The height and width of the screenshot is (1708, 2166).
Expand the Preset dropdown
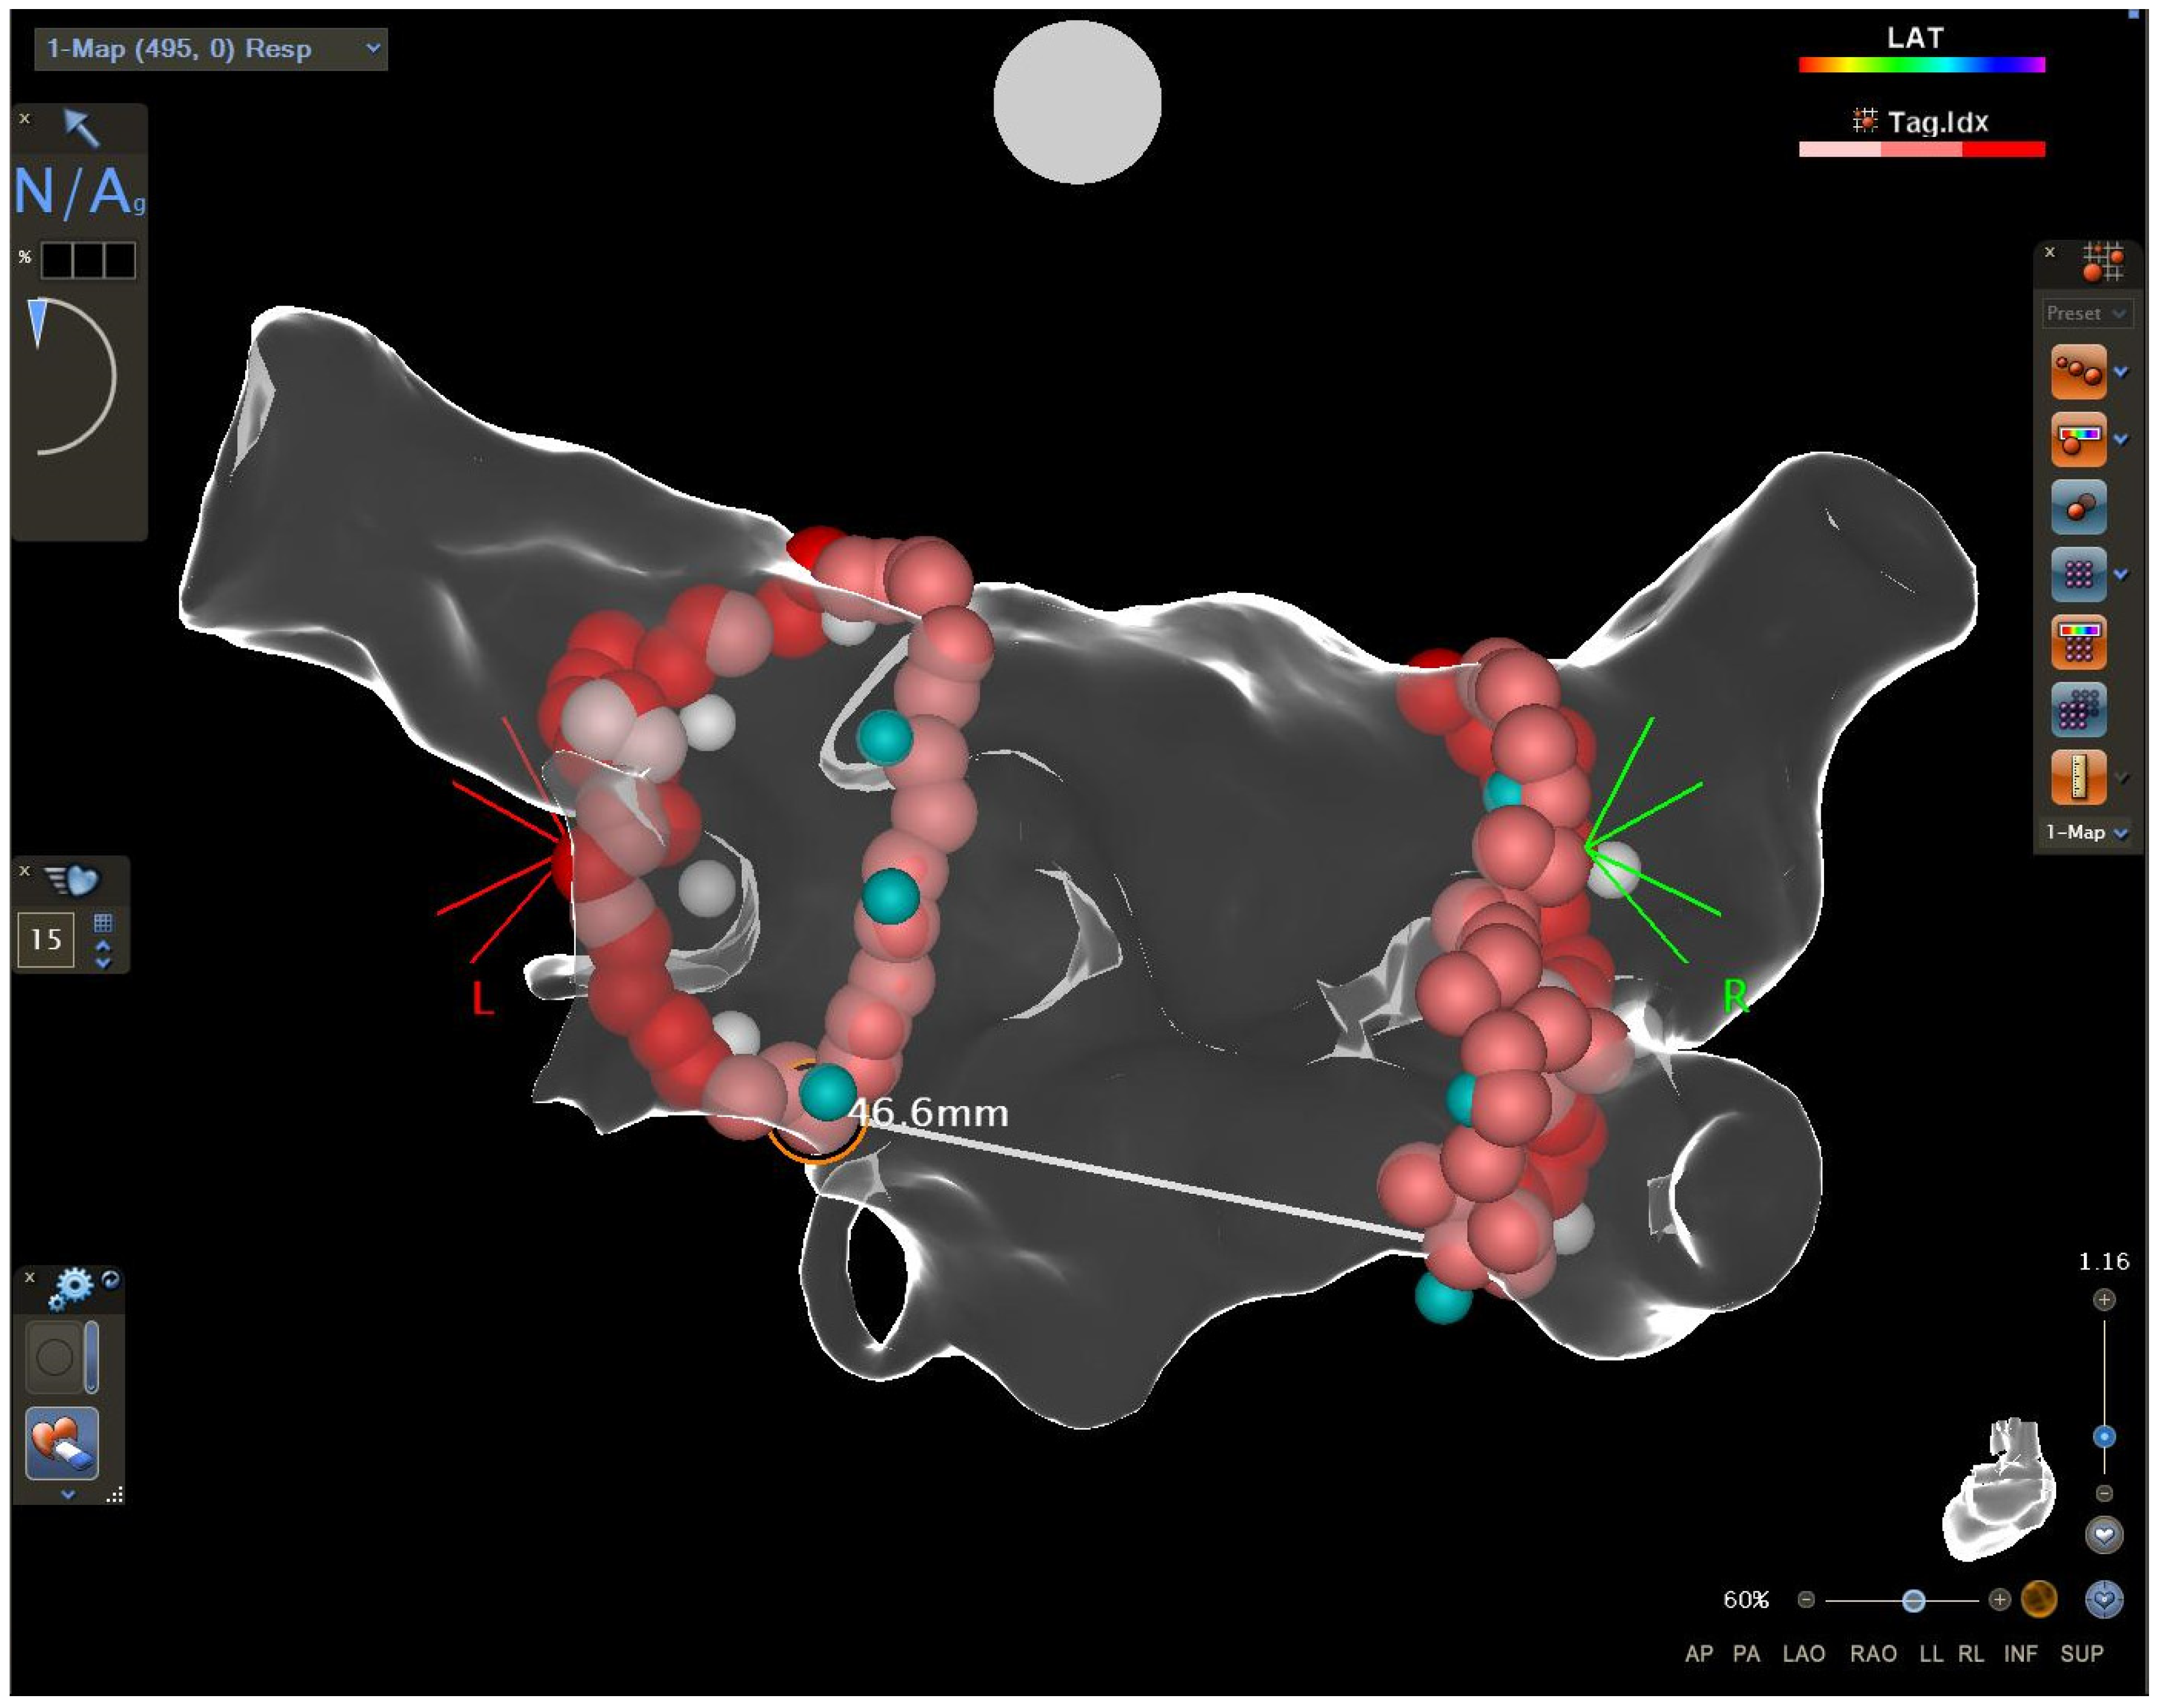point(2087,313)
